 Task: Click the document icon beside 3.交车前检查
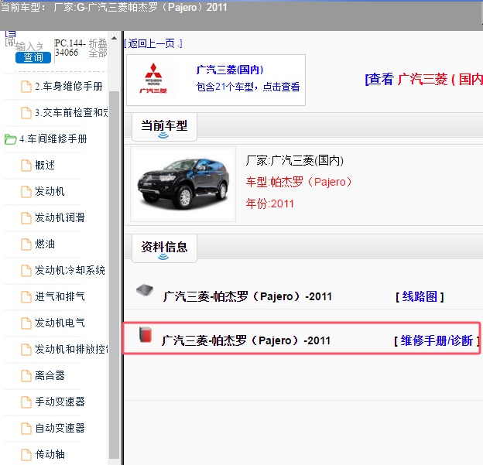26,113
